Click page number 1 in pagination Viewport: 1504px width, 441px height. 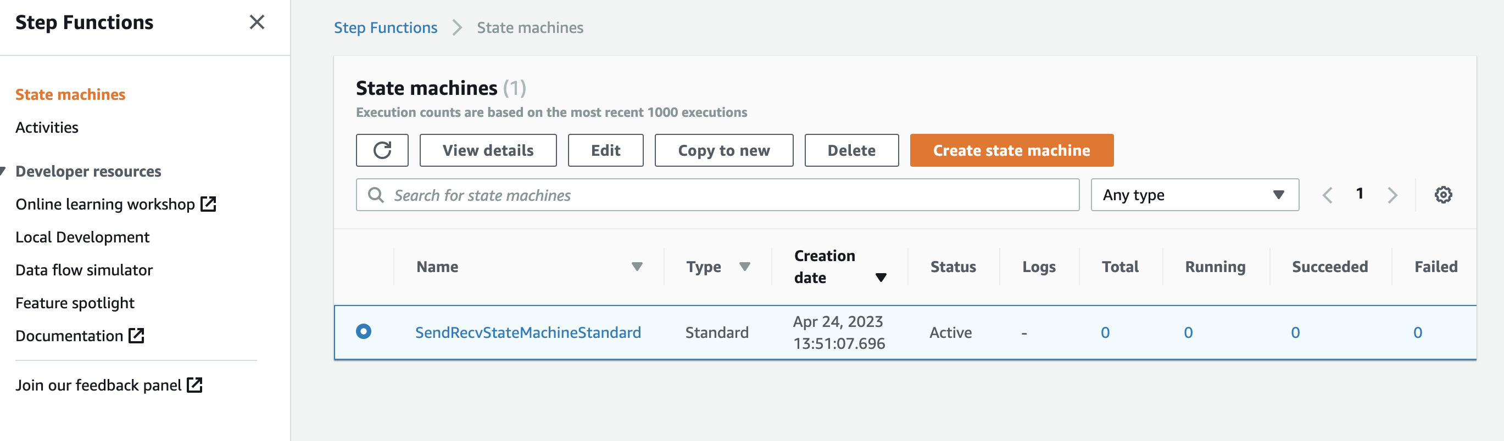(1359, 194)
